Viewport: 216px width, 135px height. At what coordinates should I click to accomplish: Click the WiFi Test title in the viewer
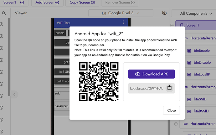[x=64, y=23]
